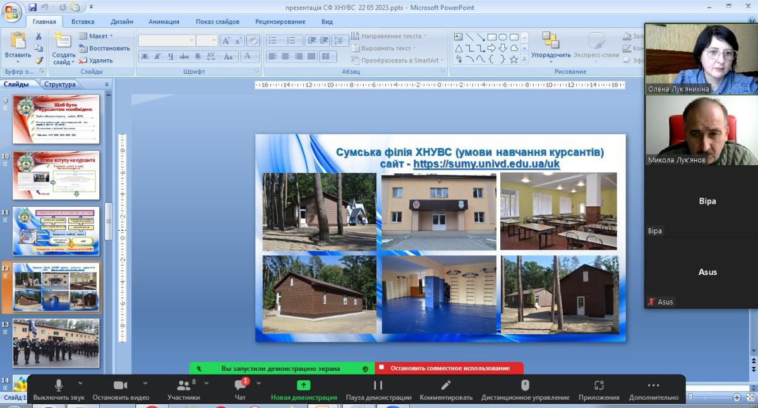
Task: Save presentation via quick access floppy icon
Action: pos(33,8)
